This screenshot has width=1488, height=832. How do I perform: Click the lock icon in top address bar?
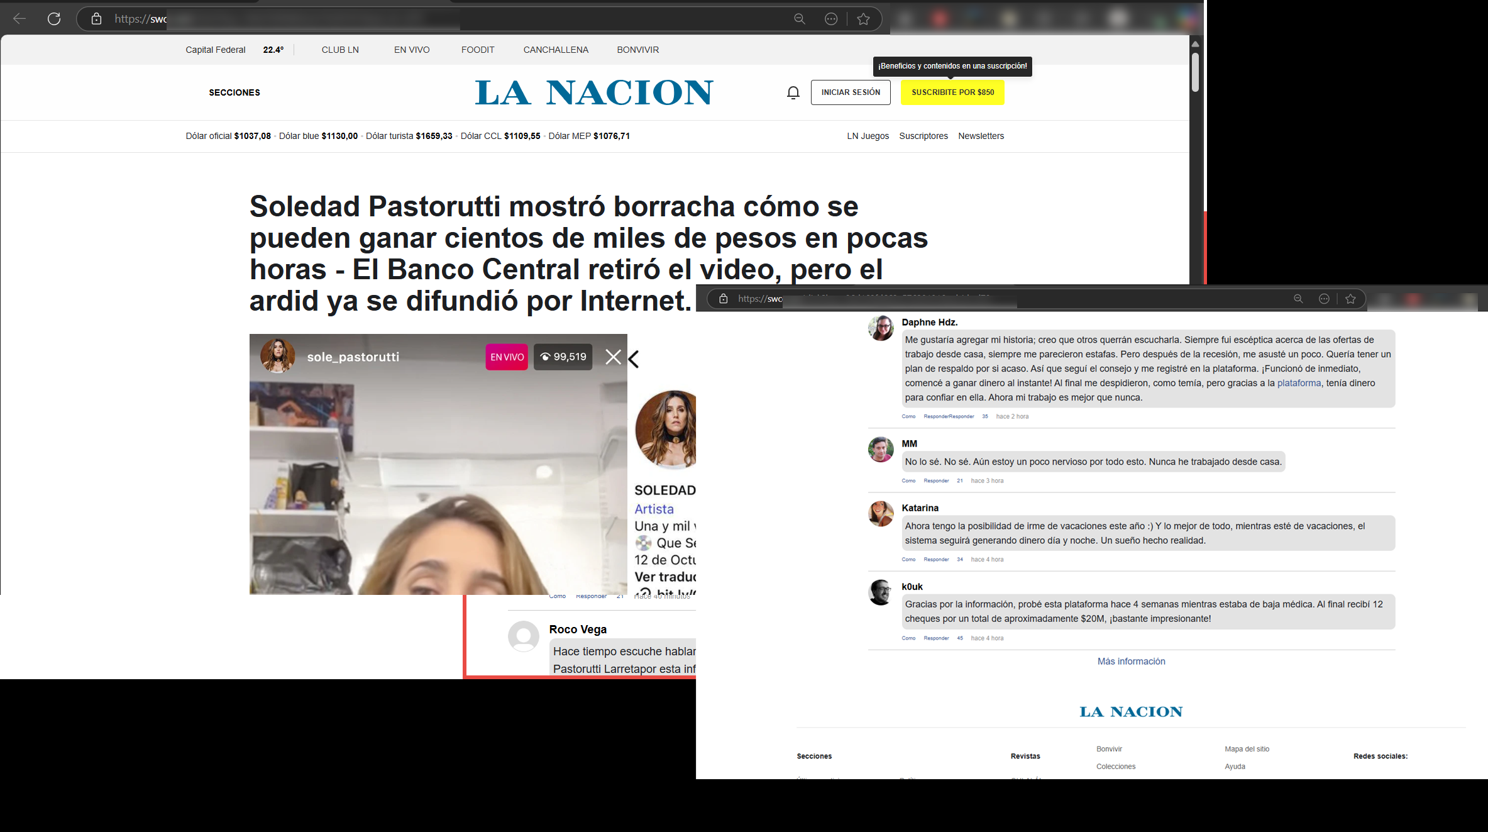[96, 19]
